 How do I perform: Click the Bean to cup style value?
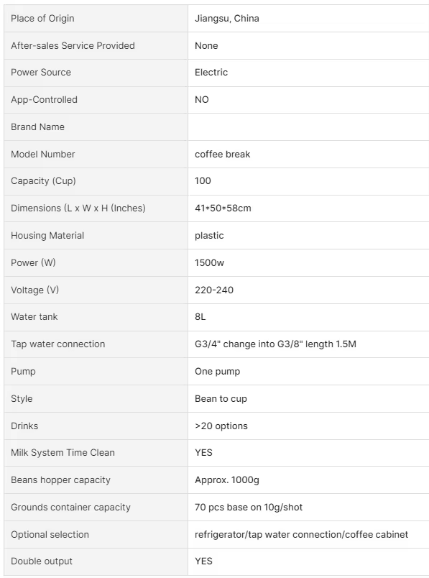221,399
